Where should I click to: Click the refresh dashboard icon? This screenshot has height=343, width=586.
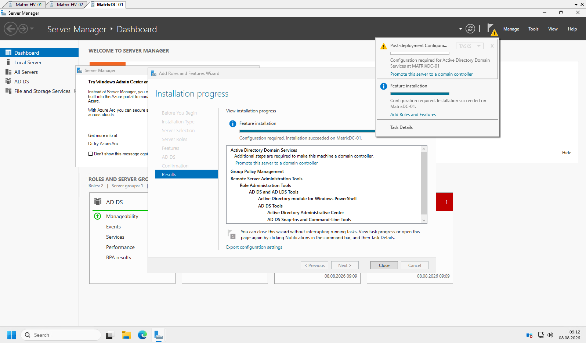470,29
